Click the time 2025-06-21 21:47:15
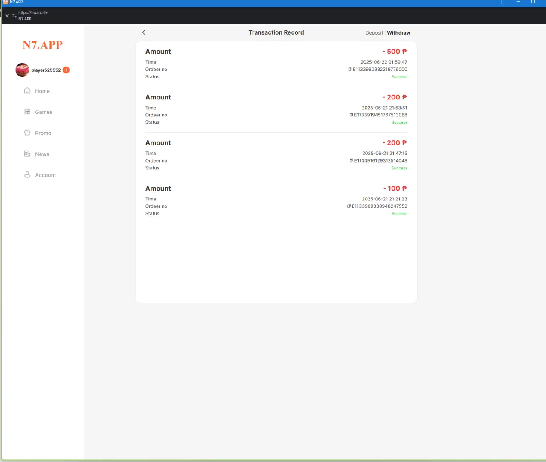 point(385,154)
